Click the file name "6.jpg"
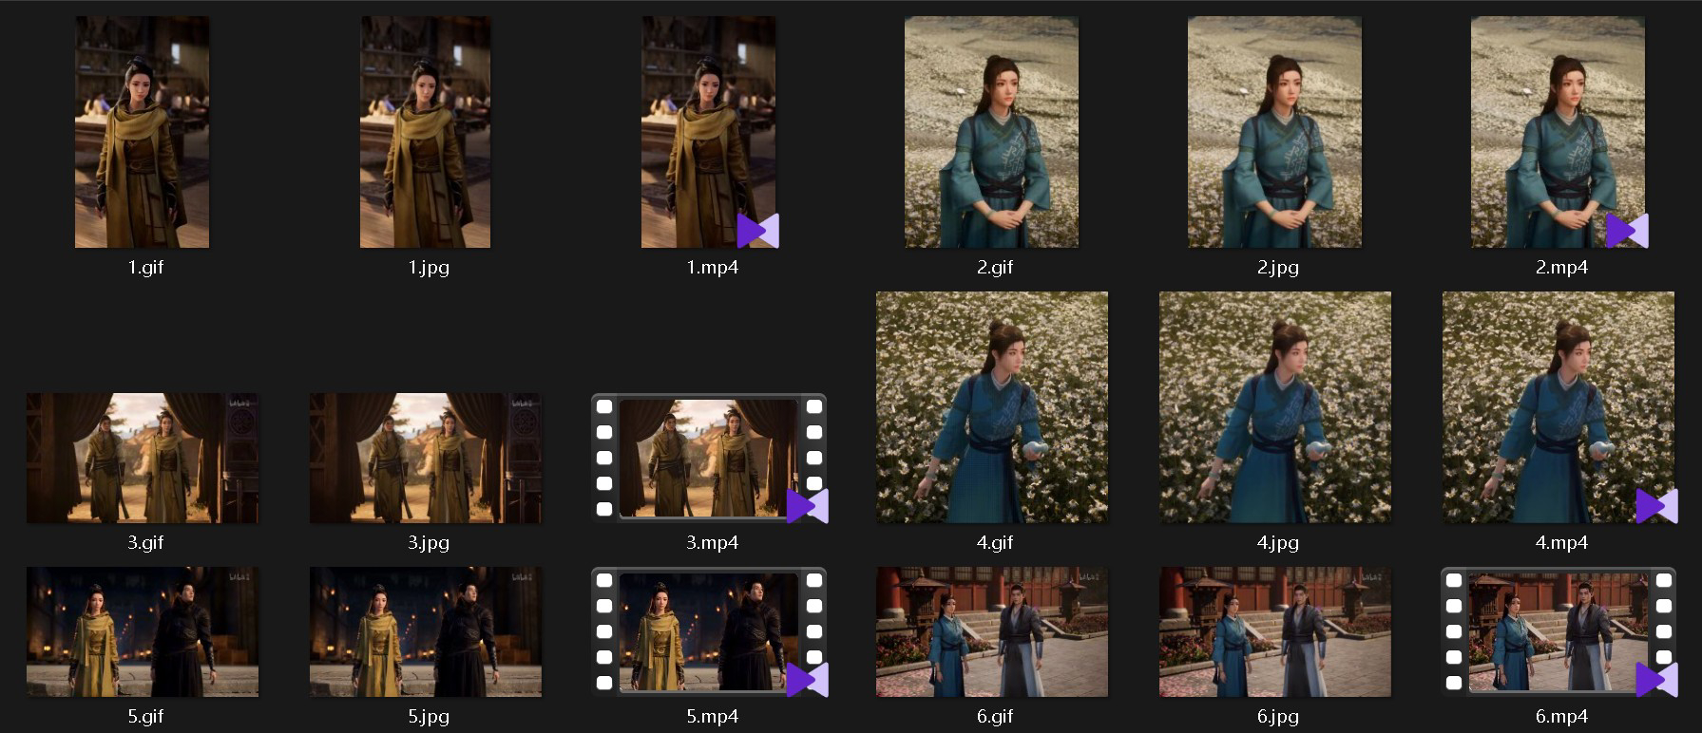Image resolution: width=1702 pixels, height=733 pixels. click(1278, 717)
